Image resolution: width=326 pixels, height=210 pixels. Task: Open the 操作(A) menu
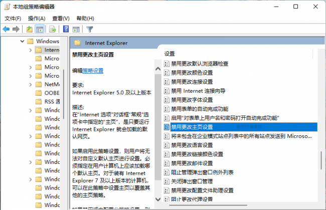coord(37,19)
